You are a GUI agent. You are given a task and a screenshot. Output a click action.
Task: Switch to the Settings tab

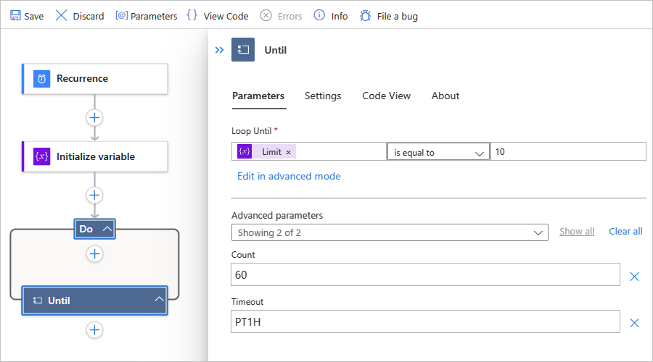[x=323, y=96]
